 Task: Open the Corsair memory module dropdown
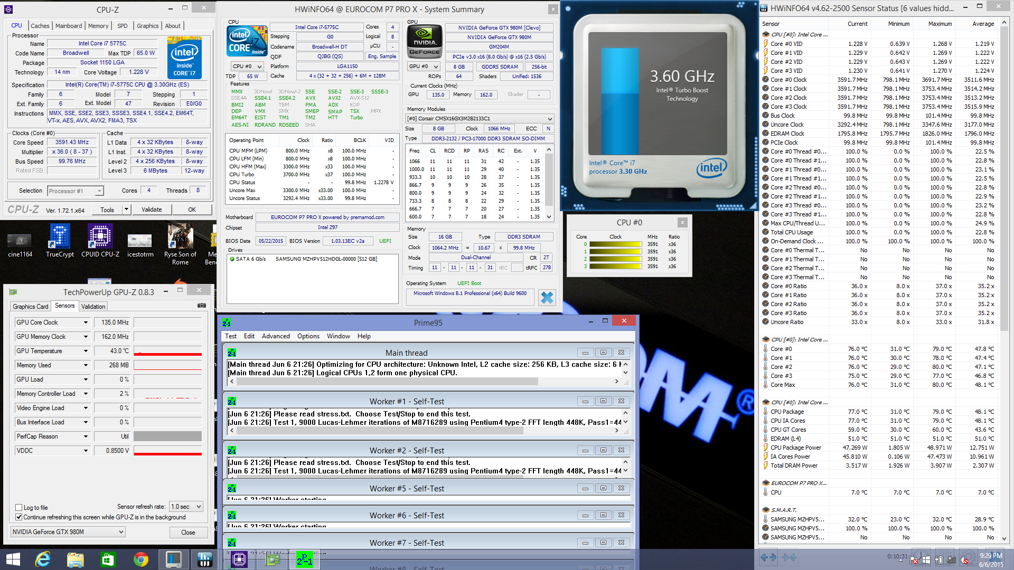coord(480,119)
